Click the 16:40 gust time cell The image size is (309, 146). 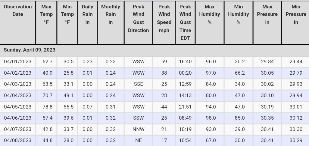[x=185, y=62]
